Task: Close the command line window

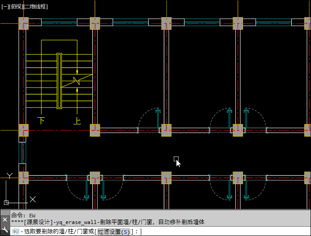Action: click(5, 220)
